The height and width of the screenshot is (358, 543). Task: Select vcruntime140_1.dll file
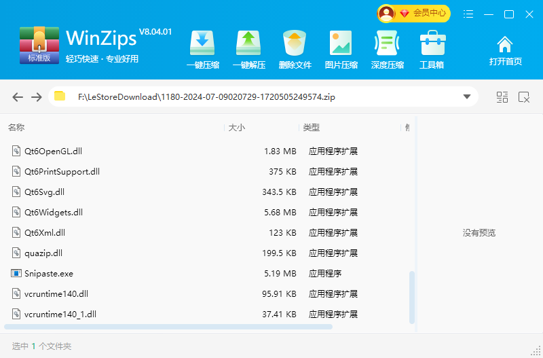pos(209,315)
